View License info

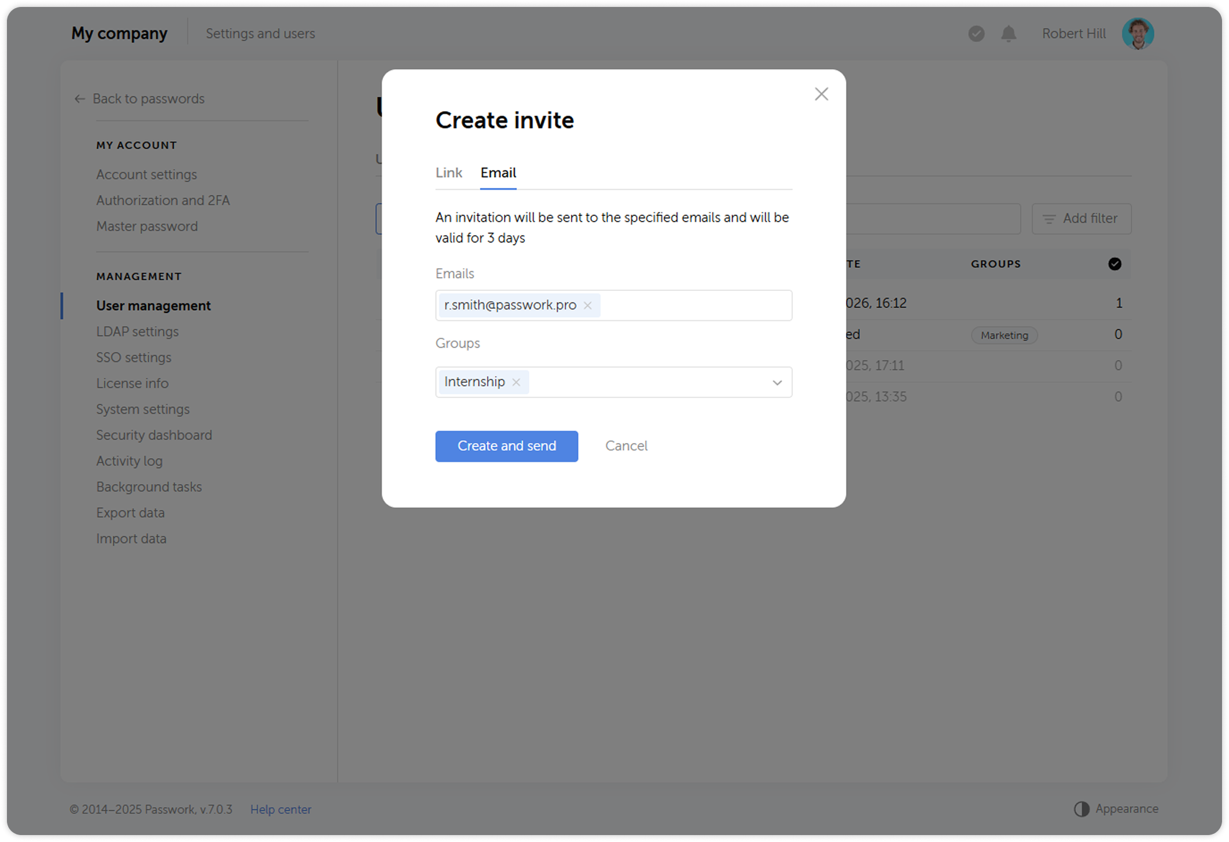pyautogui.click(x=132, y=383)
